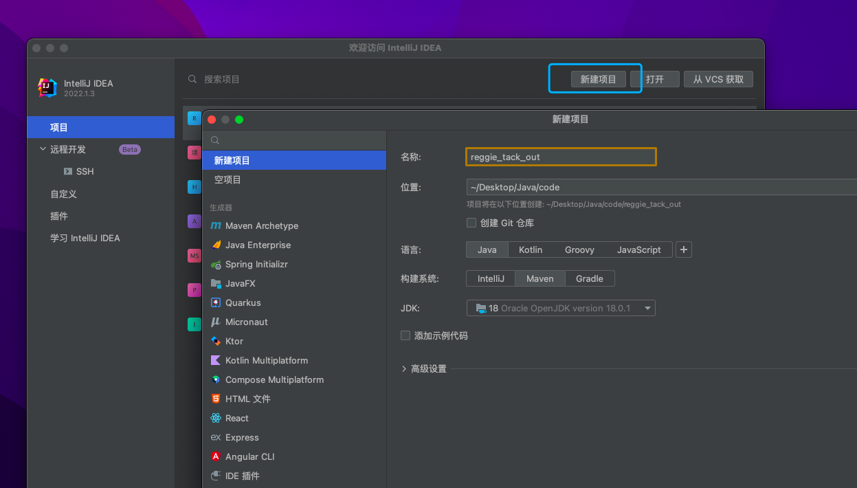
Task: Choose Gradle build system
Action: point(590,278)
